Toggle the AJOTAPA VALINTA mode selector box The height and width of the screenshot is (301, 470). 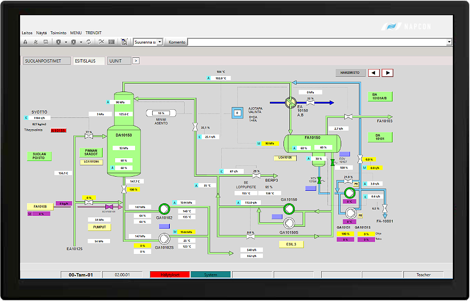tap(237, 113)
